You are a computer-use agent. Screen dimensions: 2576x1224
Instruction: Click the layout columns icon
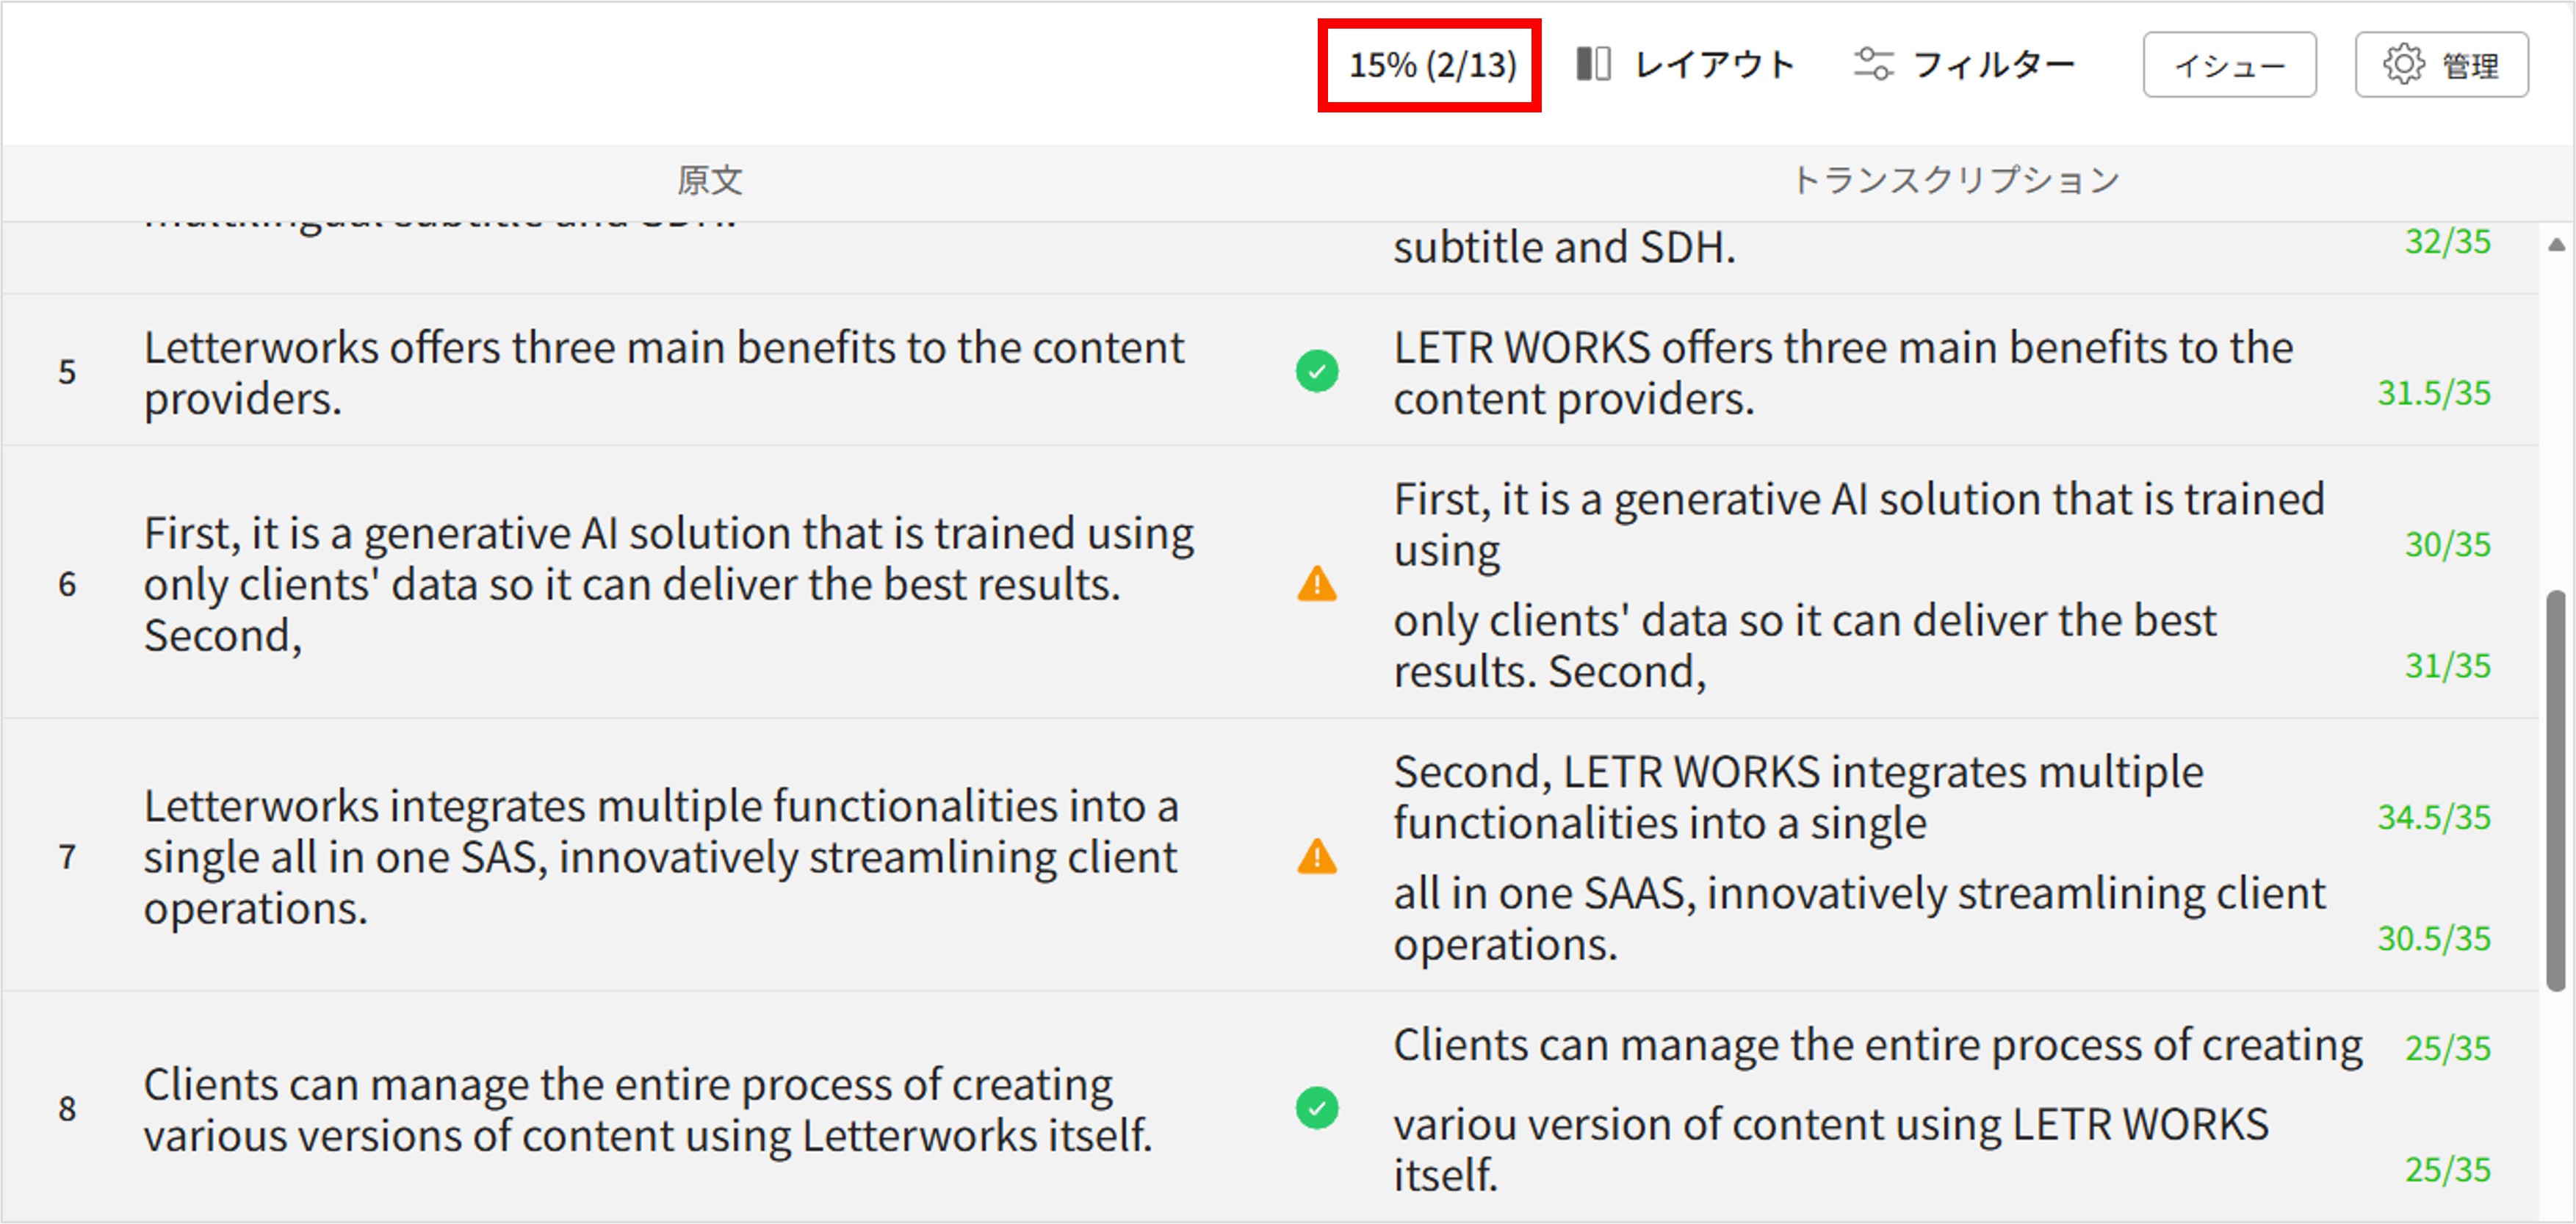[1593, 64]
